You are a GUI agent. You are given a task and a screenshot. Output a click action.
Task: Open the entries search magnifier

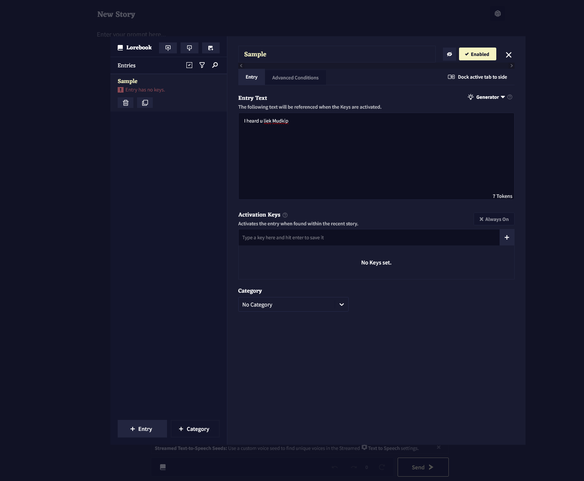(x=215, y=65)
